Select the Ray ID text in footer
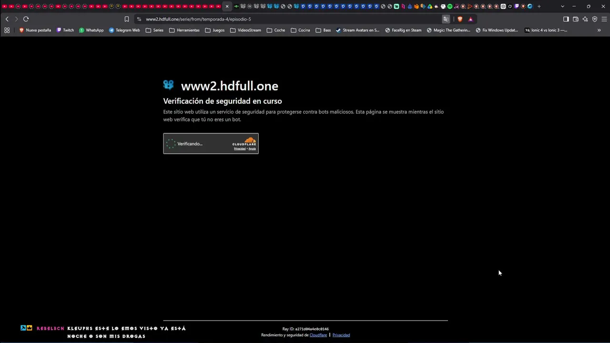The width and height of the screenshot is (610, 343). point(305,329)
